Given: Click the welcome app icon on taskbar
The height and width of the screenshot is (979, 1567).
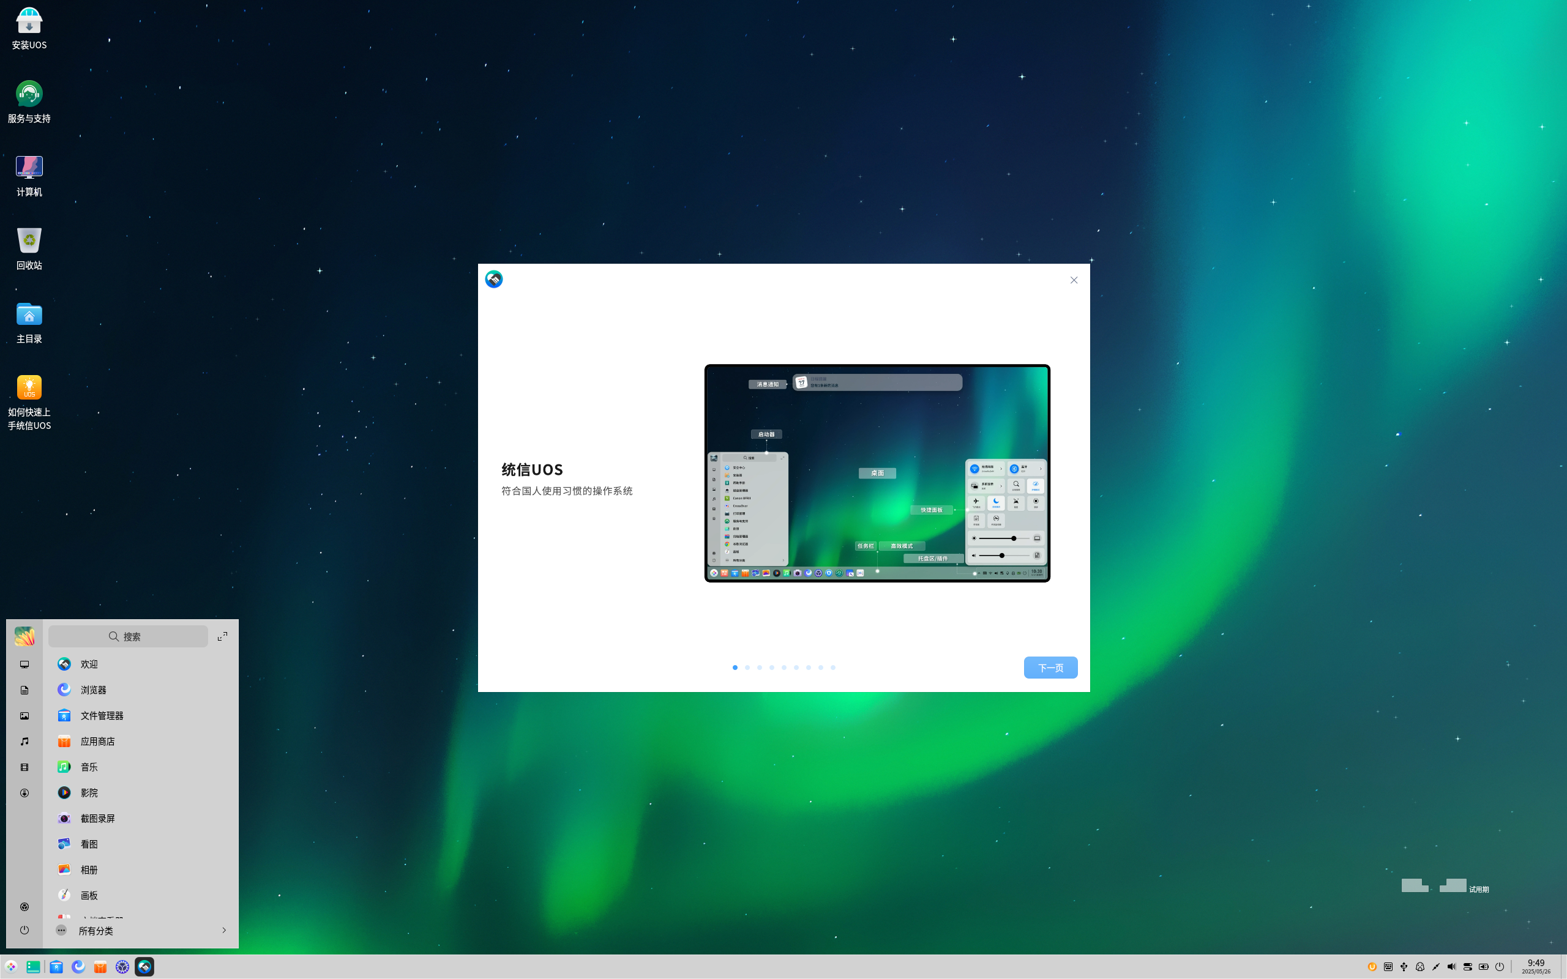Looking at the screenshot, I should [144, 967].
